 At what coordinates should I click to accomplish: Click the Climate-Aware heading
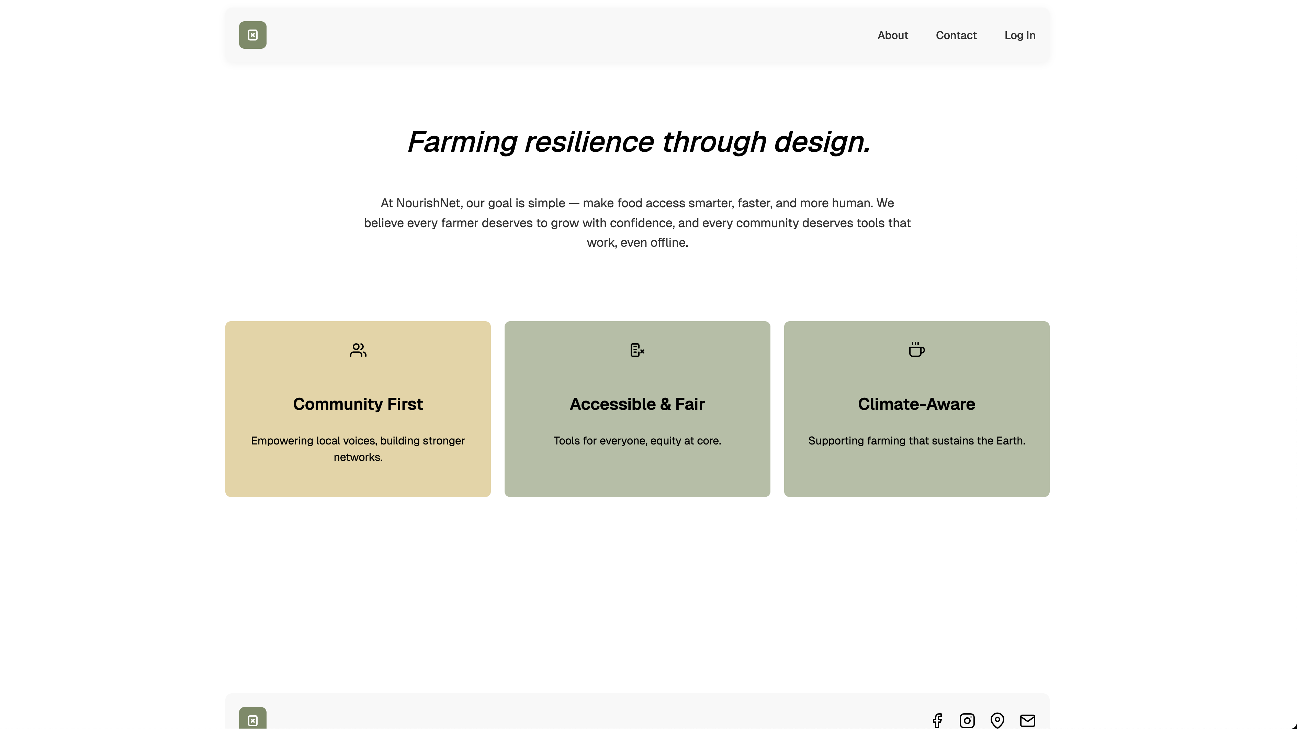[916, 404]
